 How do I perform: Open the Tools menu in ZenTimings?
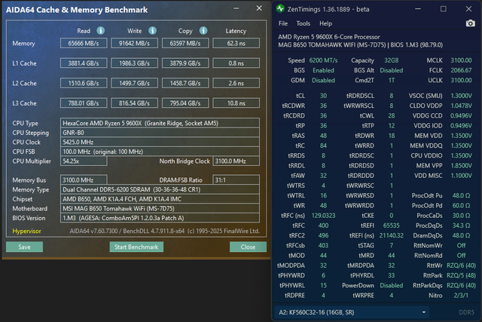[303, 23]
